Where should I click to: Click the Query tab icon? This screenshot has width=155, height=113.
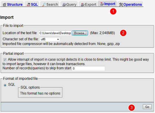coord(64,5)
